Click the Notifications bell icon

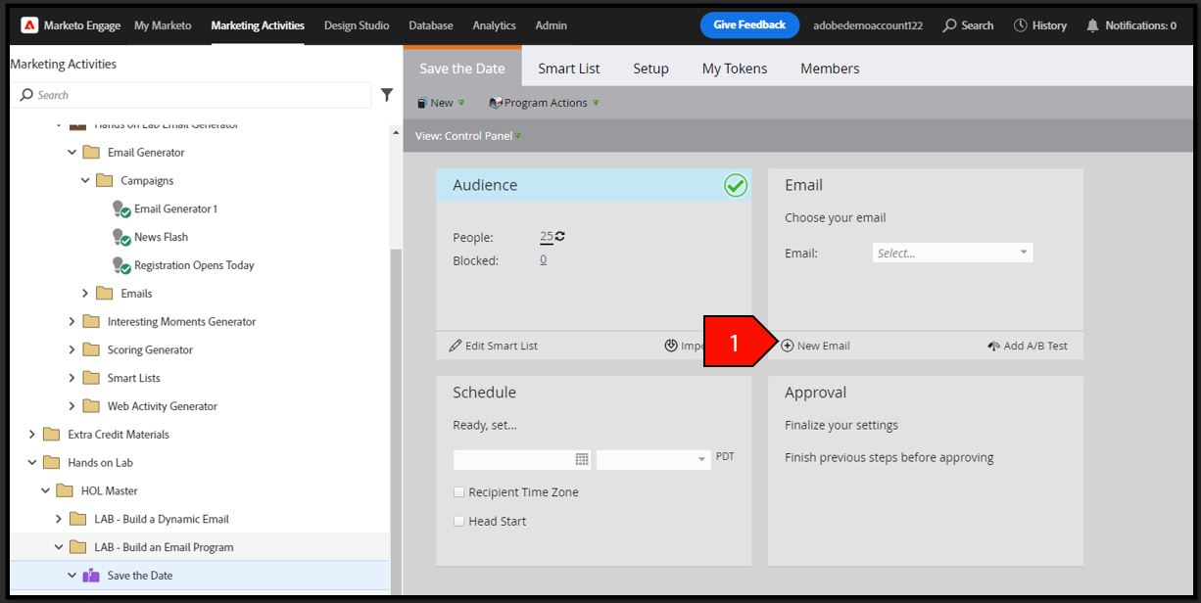click(x=1093, y=25)
